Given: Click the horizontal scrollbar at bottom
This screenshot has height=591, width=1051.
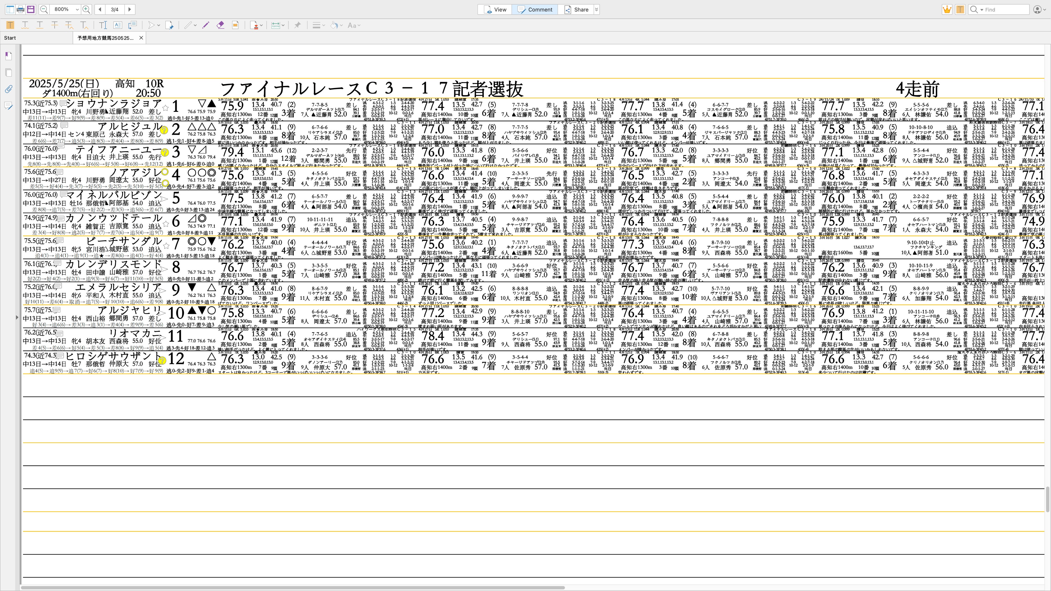Looking at the screenshot, I should tap(293, 588).
